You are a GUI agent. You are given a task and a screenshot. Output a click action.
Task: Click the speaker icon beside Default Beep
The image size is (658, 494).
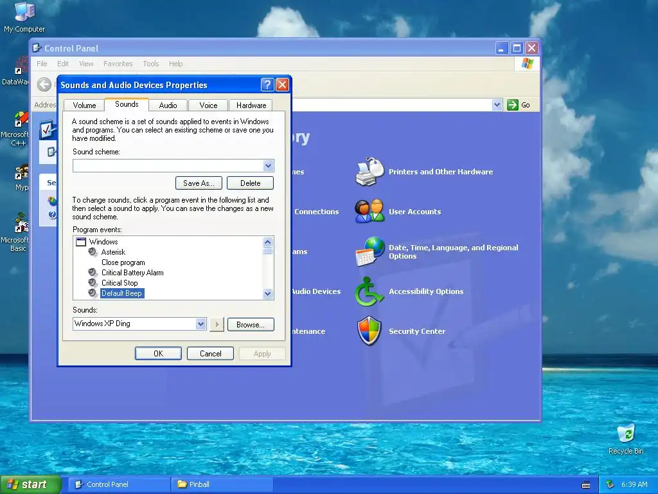[x=93, y=293]
